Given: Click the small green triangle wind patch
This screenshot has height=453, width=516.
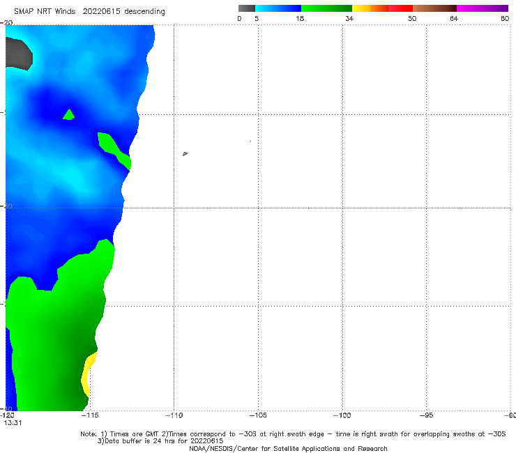Looking at the screenshot, I should 69,115.
